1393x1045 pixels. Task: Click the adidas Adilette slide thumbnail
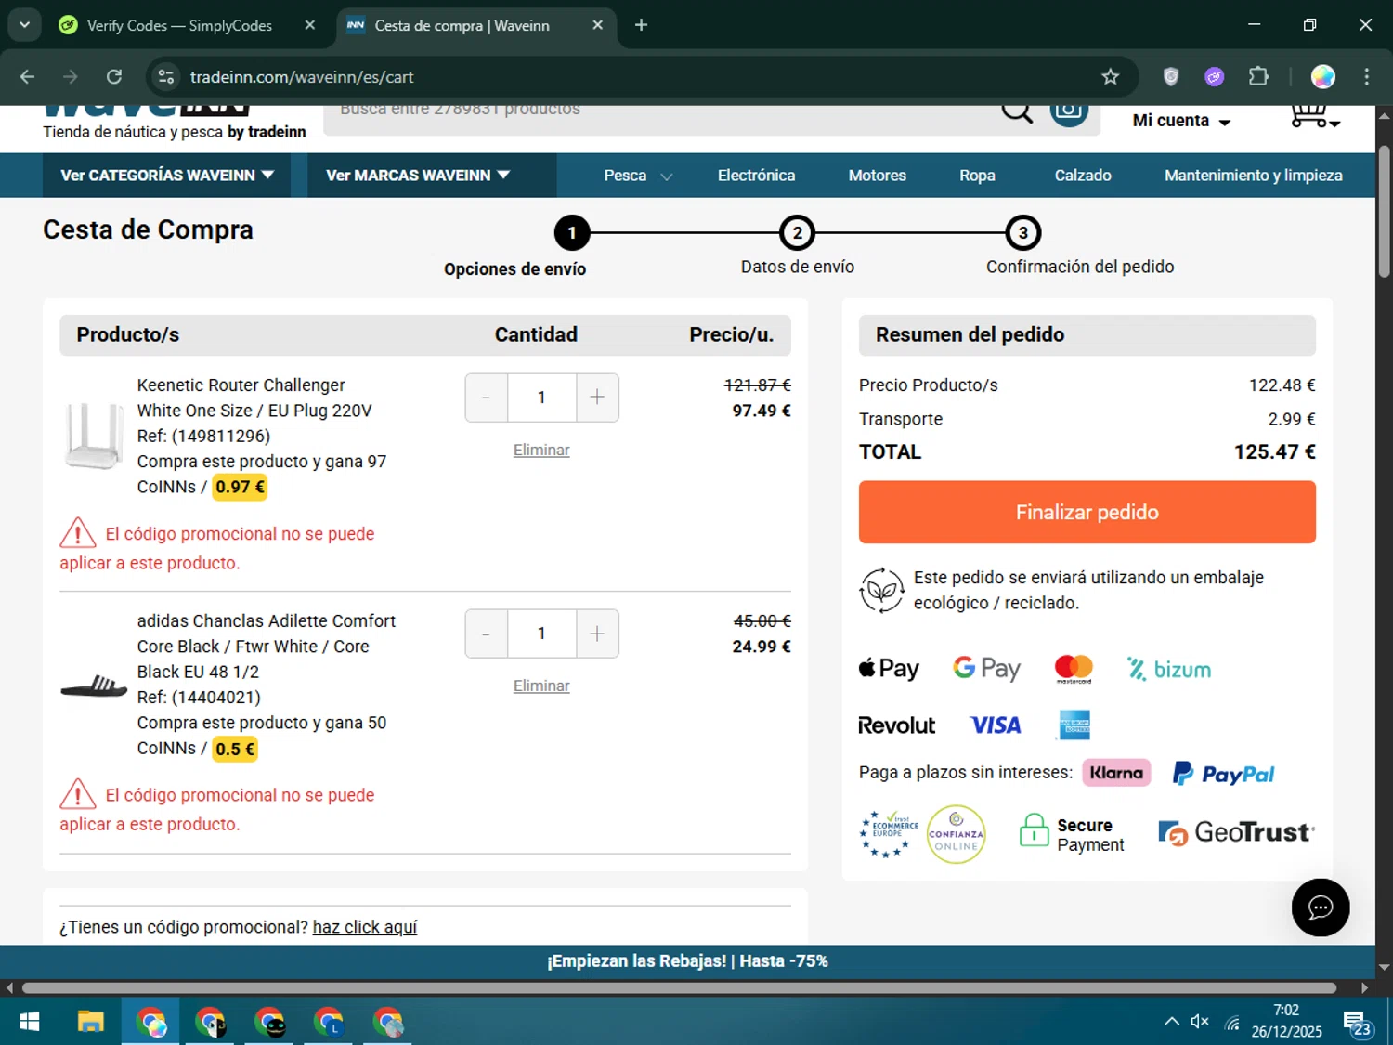click(x=94, y=686)
